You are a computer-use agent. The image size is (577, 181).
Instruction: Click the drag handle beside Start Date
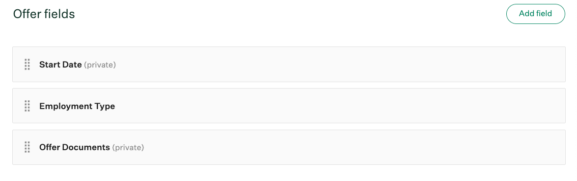(x=27, y=65)
